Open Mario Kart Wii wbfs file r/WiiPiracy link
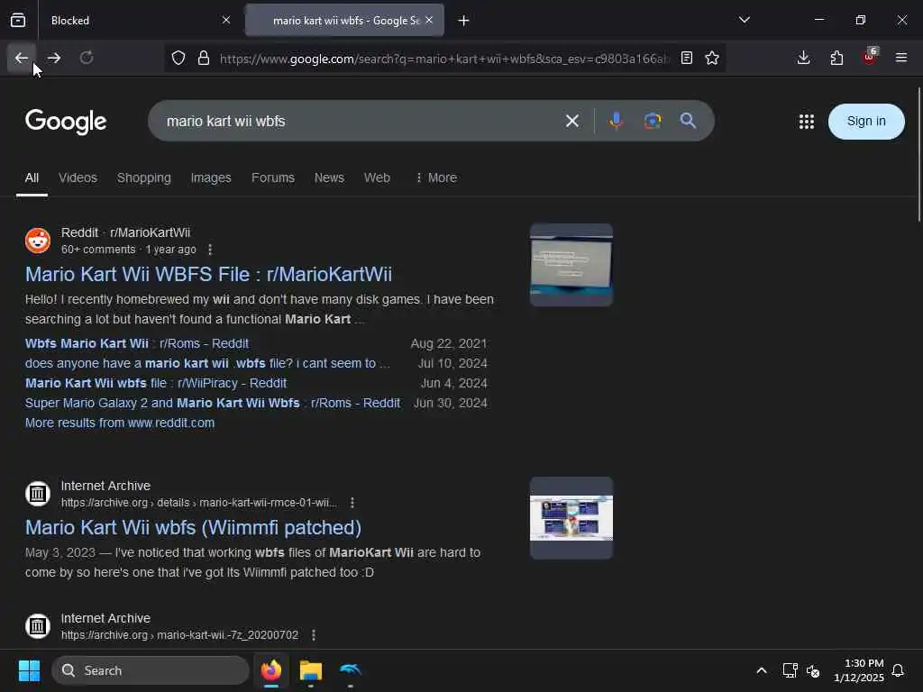This screenshot has width=923, height=692. point(155,384)
